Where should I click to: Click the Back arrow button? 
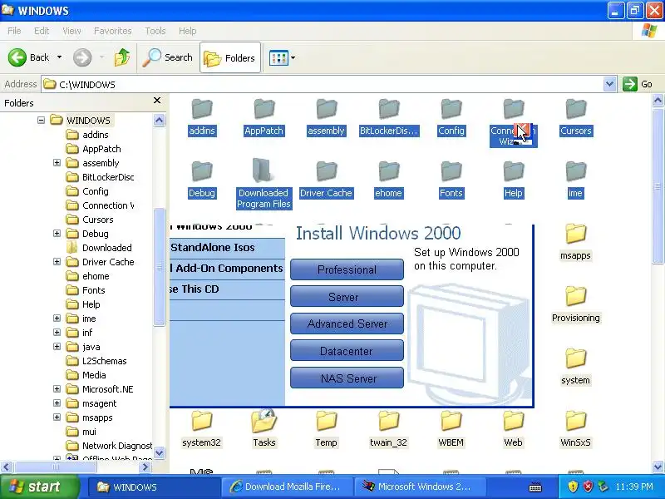coord(17,57)
